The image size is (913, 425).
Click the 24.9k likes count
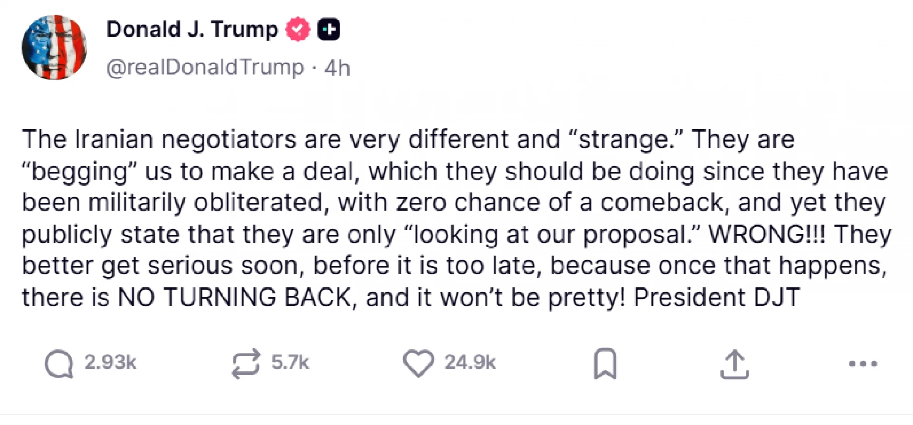[470, 363]
